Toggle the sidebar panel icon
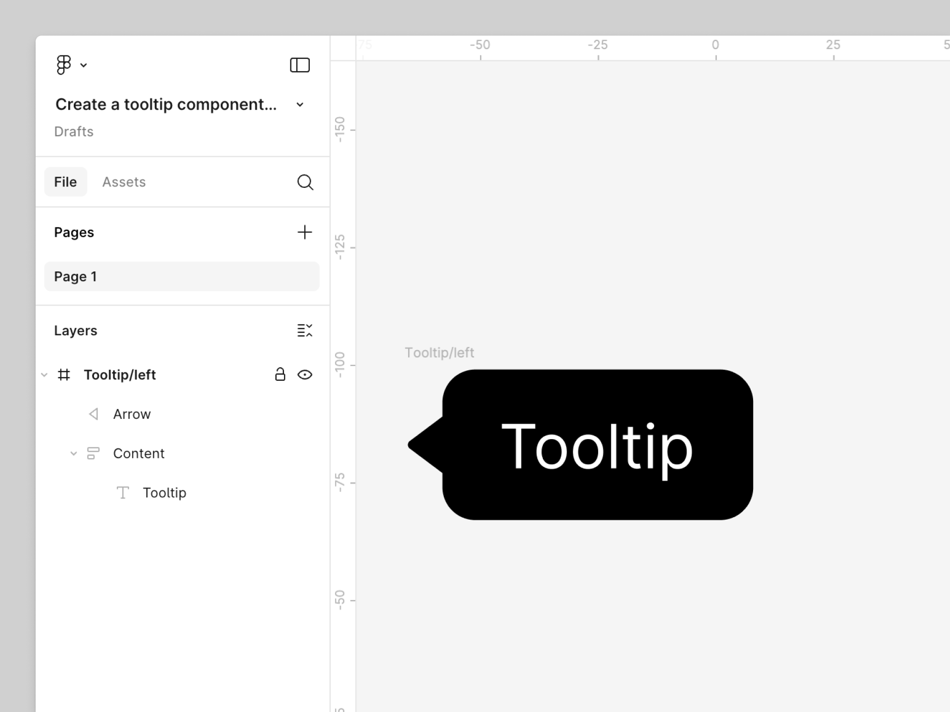 click(x=299, y=65)
